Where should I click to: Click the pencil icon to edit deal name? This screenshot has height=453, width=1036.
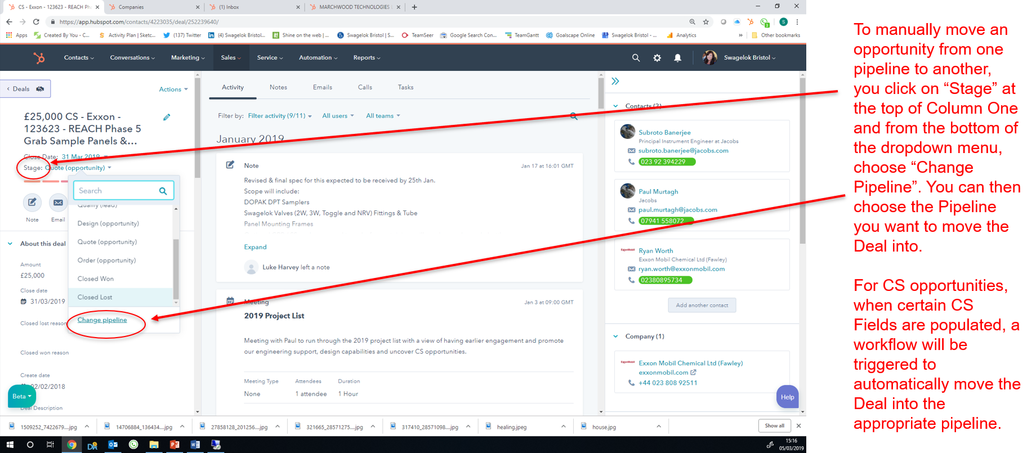(x=167, y=117)
